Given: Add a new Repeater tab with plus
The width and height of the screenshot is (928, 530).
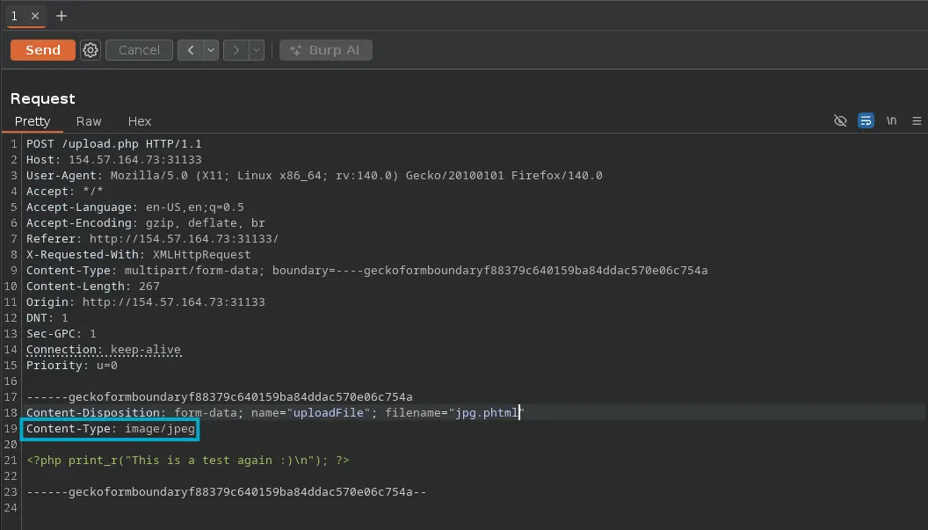Looking at the screenshot, I should [61, 16].
